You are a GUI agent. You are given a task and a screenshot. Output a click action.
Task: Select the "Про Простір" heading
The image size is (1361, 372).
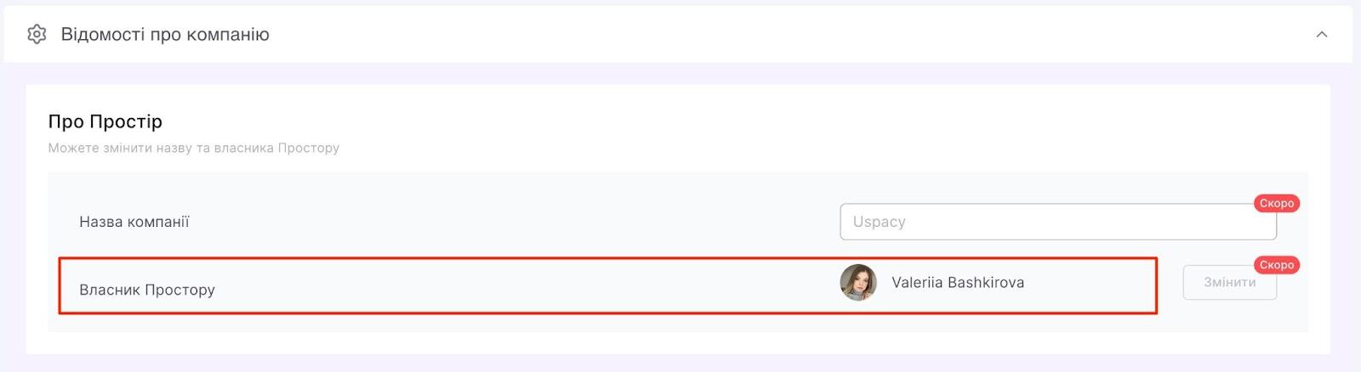(105, 121)
